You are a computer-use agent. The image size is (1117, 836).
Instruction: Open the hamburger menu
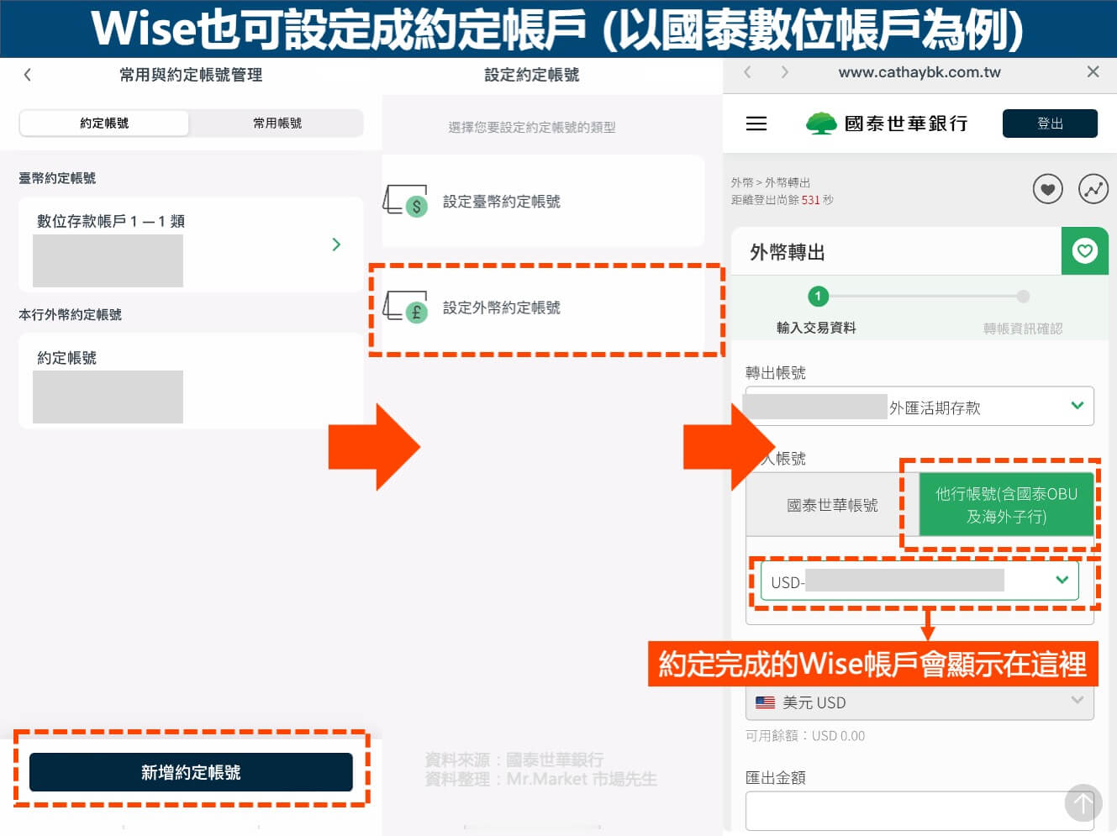(x=756, y=124)
